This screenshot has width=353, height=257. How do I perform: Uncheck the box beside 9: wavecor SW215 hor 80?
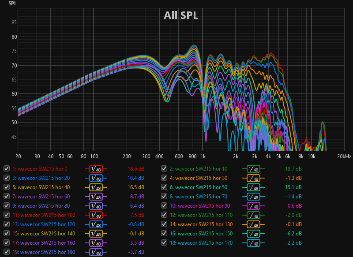pyautogui.click(x=7, y=205)
